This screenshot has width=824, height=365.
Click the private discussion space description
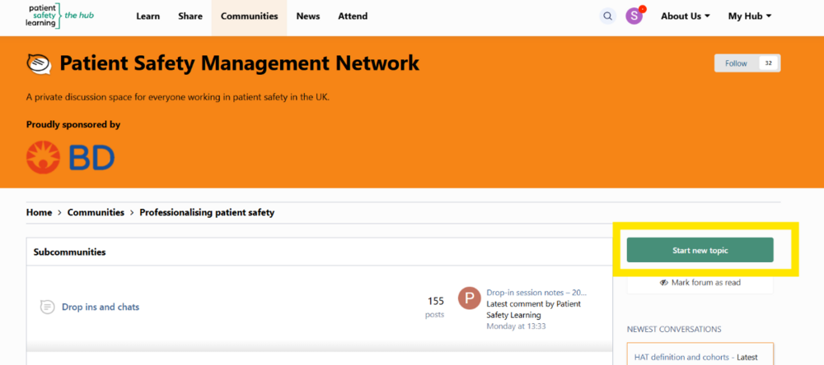pyautogui.click(x=178, y=97)
